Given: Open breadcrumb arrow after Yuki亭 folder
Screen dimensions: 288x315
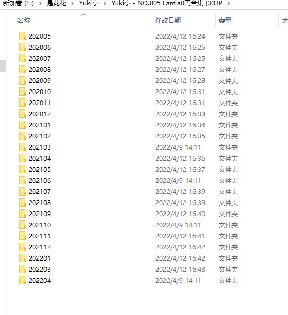Looking at the screenshot, I should [105, 3].
